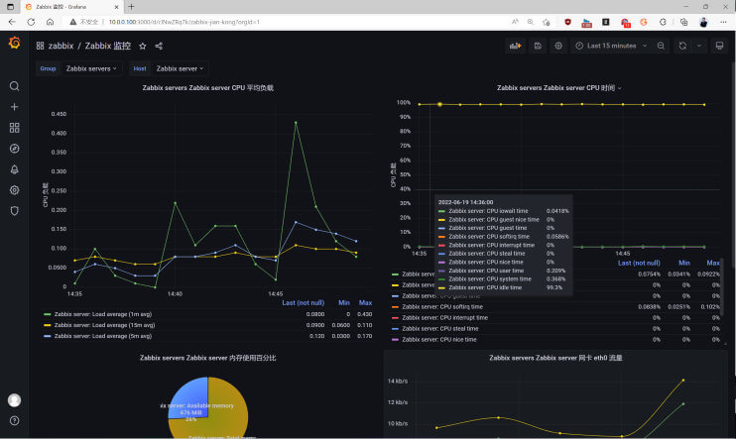Open the Group variable Zabbix servers dropdown
Image resolution: width=736 pixels, height=439 pixels.
(x=91, y=68)
